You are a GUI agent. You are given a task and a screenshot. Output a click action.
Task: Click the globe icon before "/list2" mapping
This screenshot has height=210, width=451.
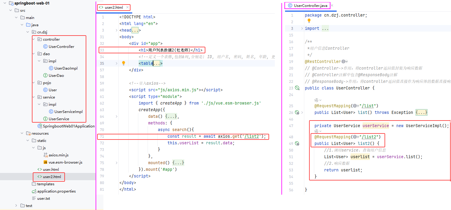(354, 137)
